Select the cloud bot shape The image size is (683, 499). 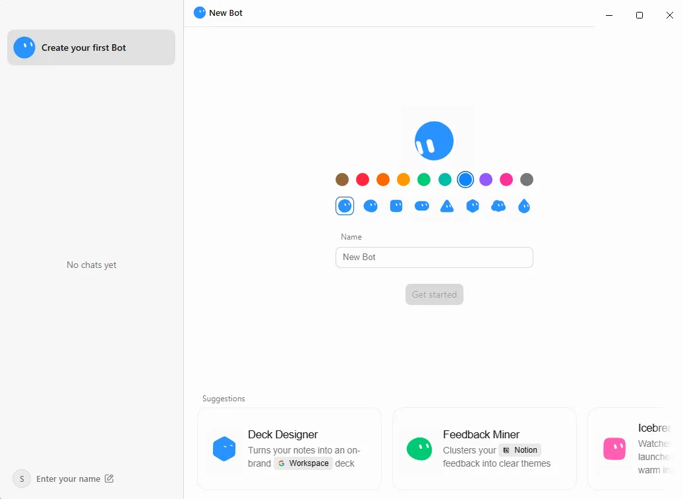click(498, 206)
